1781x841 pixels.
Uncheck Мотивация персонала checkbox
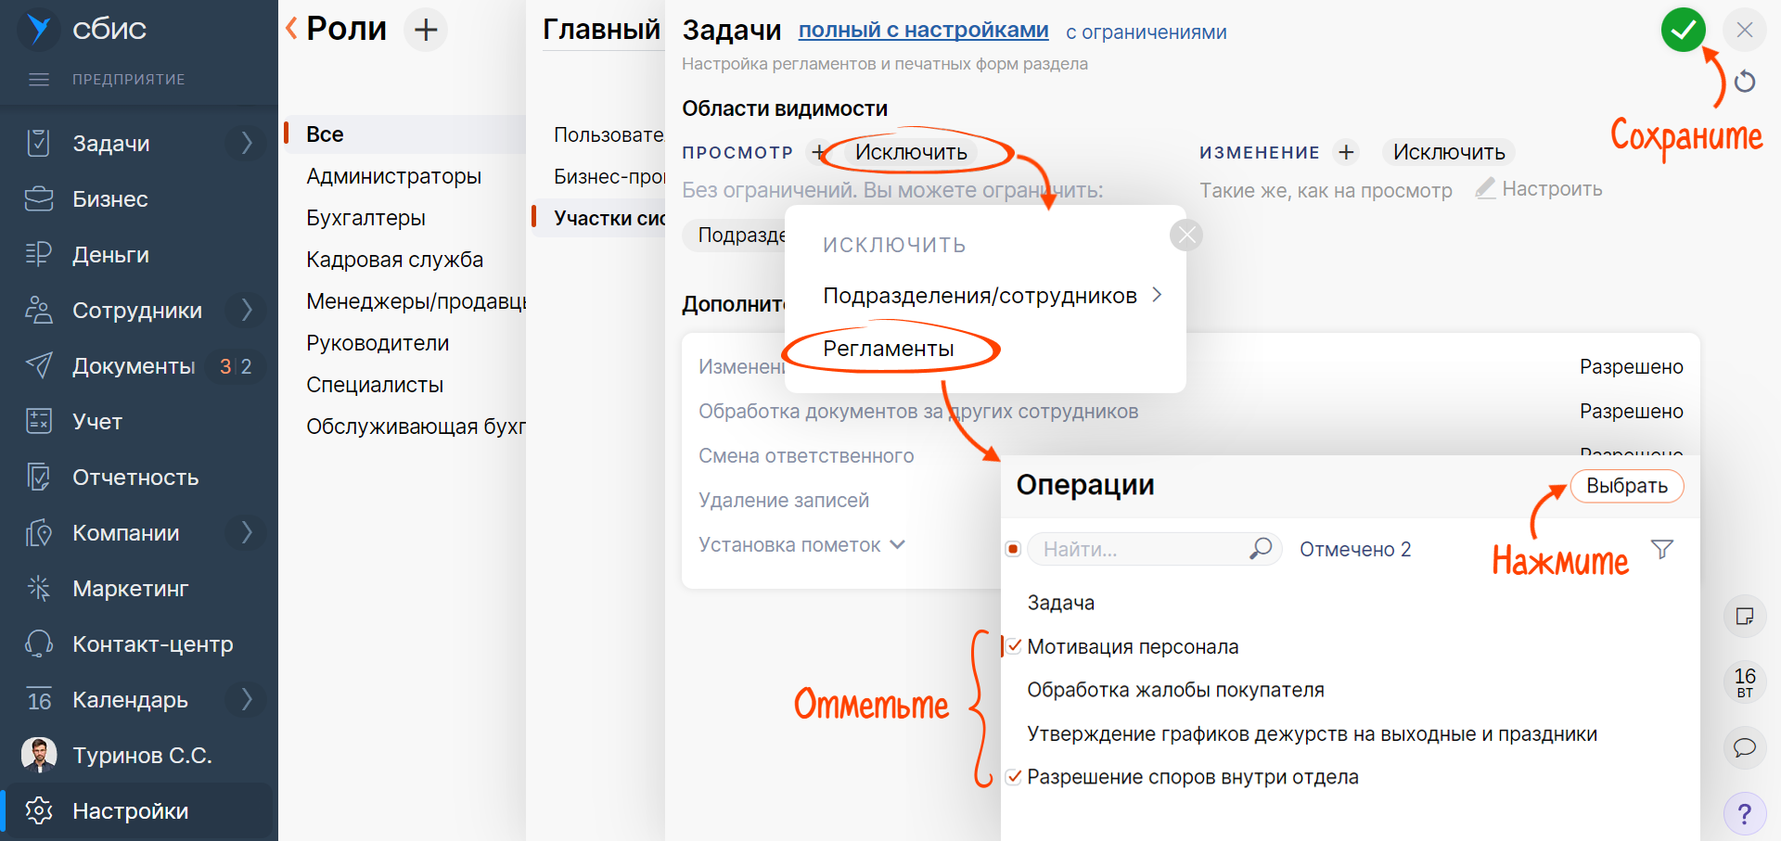tap(1015, 646)
